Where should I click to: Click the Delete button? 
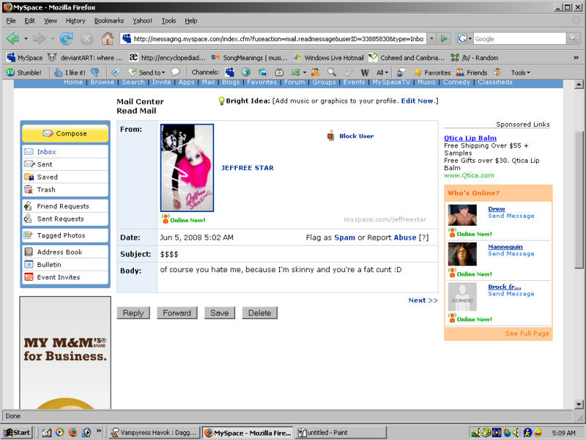260,313
